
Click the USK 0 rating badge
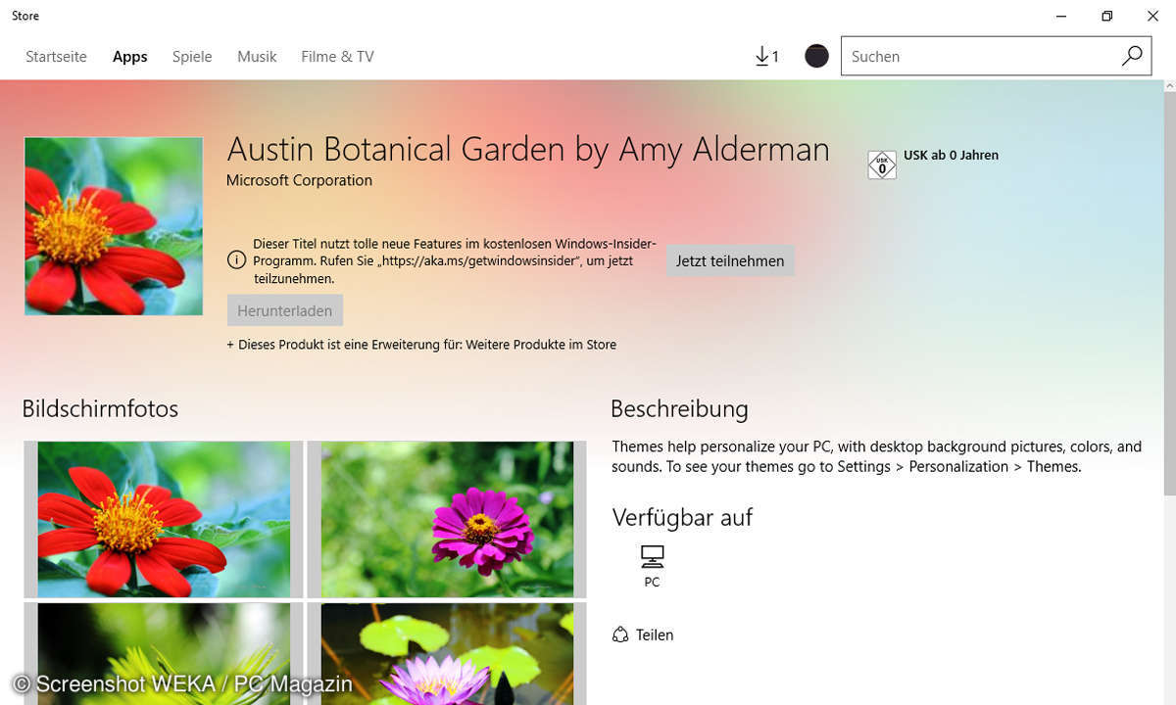click(882, 164)
